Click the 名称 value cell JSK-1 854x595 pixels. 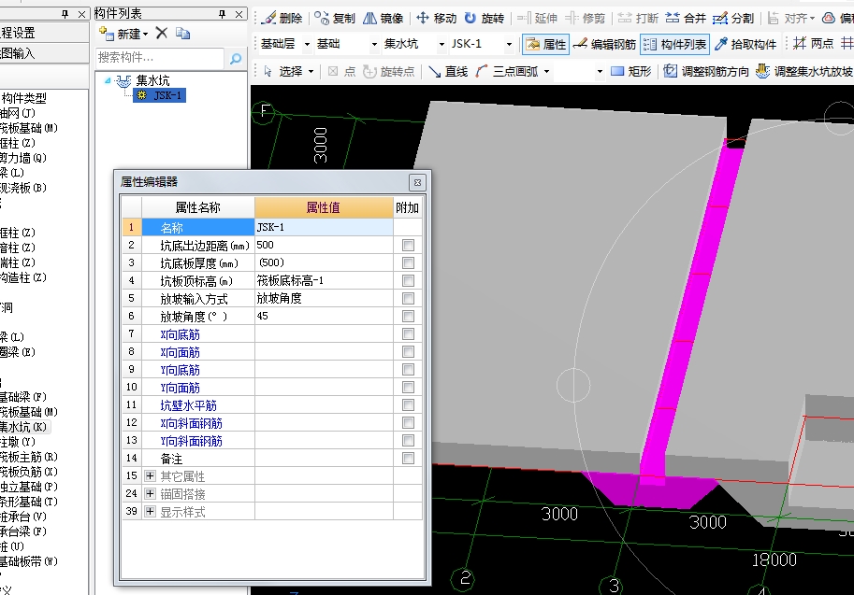click(324, 227)
